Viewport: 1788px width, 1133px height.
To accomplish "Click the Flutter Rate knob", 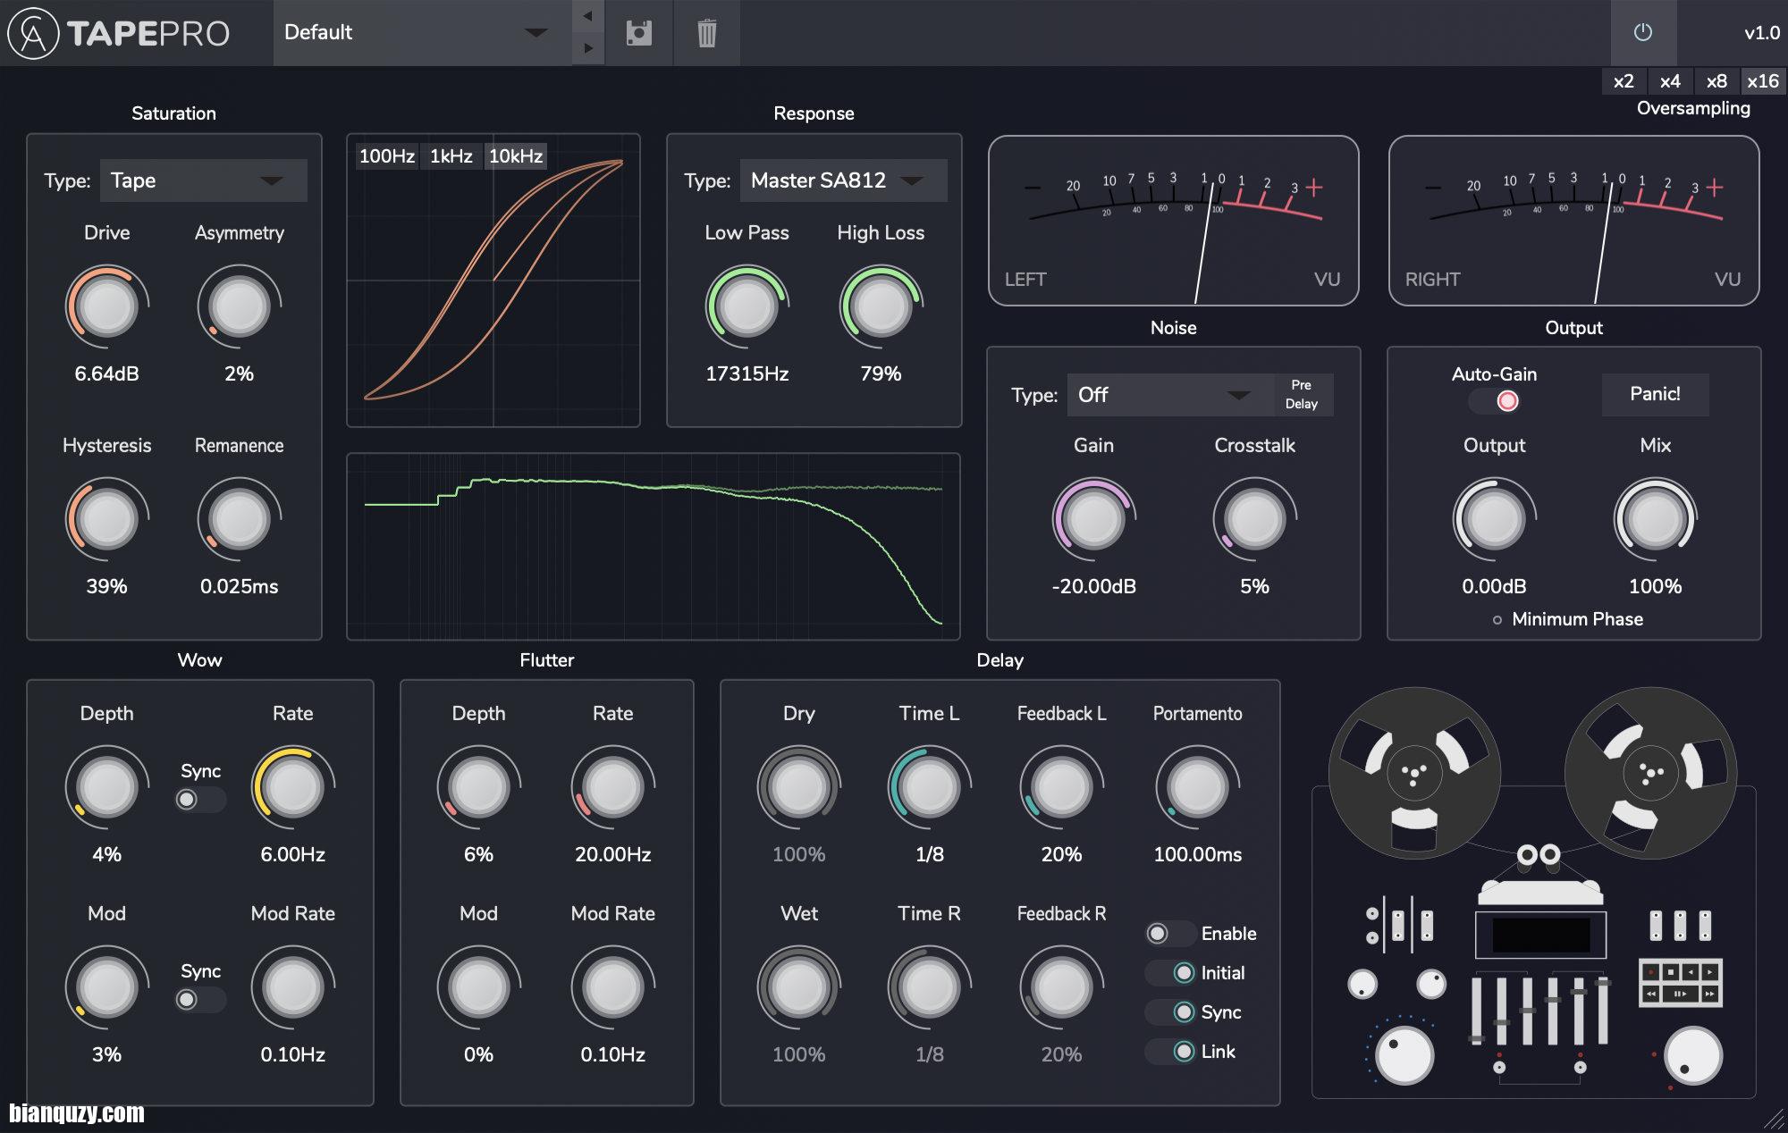I will (613, 787).
